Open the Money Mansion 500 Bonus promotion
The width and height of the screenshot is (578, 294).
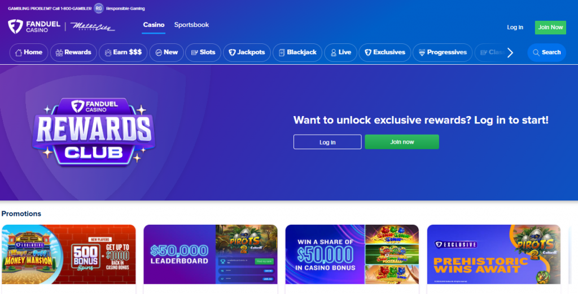(68, 254)
